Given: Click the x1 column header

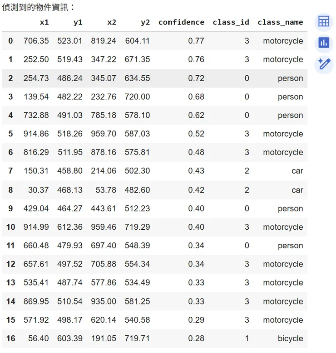Looking at the screenshot, I should pyautogui.click(x=44, y=22).
